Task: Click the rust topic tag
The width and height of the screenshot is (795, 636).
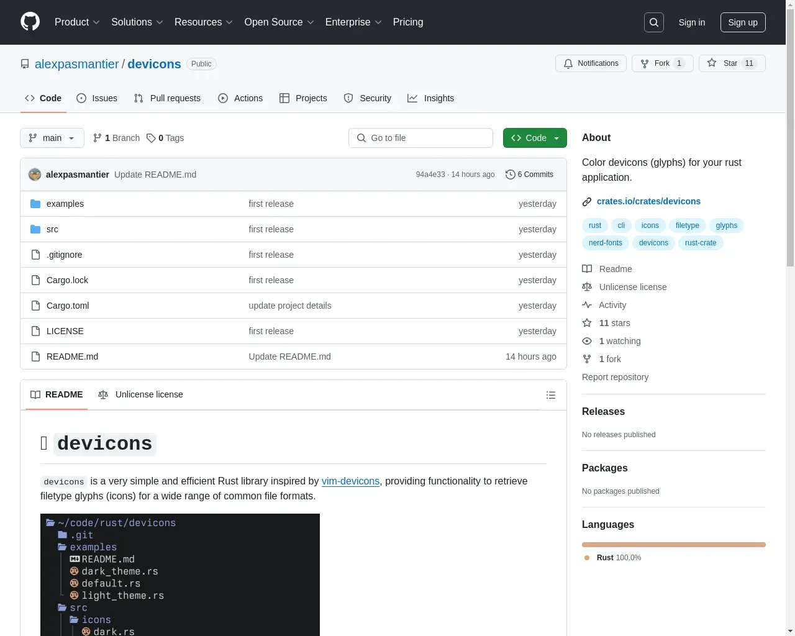Action: (595, 225)
